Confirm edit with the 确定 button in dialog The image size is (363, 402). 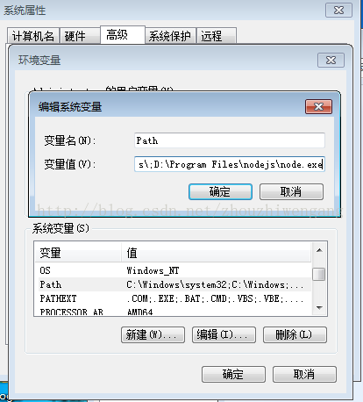click(220, 192)
